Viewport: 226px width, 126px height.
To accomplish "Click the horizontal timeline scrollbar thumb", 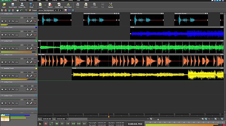I will click(x=78, y=119).
